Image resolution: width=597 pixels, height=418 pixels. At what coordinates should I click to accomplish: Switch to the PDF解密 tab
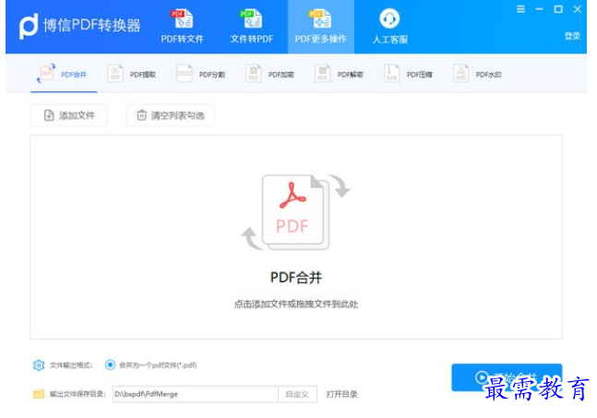(339, 74)
